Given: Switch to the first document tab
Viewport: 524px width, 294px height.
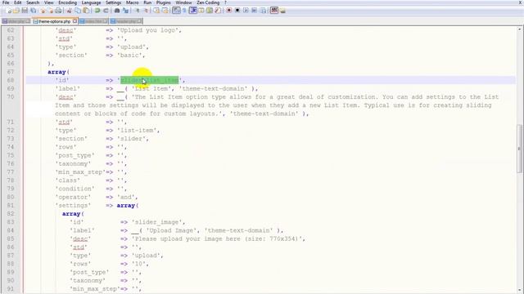Looking at the screenshot, I should click(x=16, y=21).
